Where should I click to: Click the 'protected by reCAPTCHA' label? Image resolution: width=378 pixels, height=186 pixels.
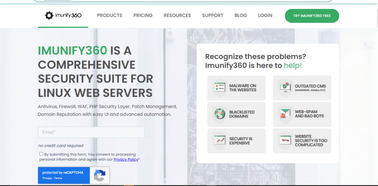pyautogui.click(x=63, y=172)
